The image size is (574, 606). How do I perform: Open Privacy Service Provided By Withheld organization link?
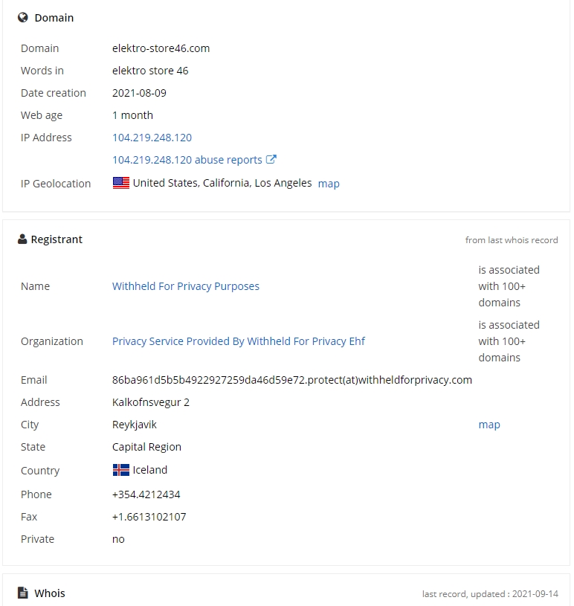239,341
